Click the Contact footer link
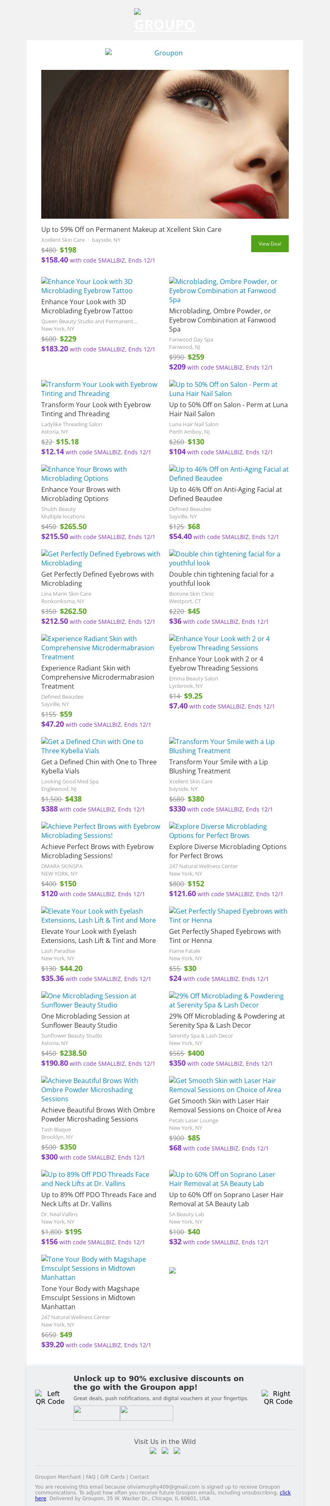The height and width of the screenshot is (1506, 330). click(139, 1477)
